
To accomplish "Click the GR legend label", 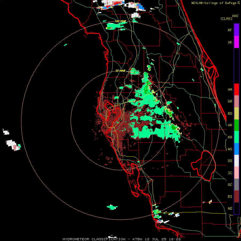I will point(230,101).
